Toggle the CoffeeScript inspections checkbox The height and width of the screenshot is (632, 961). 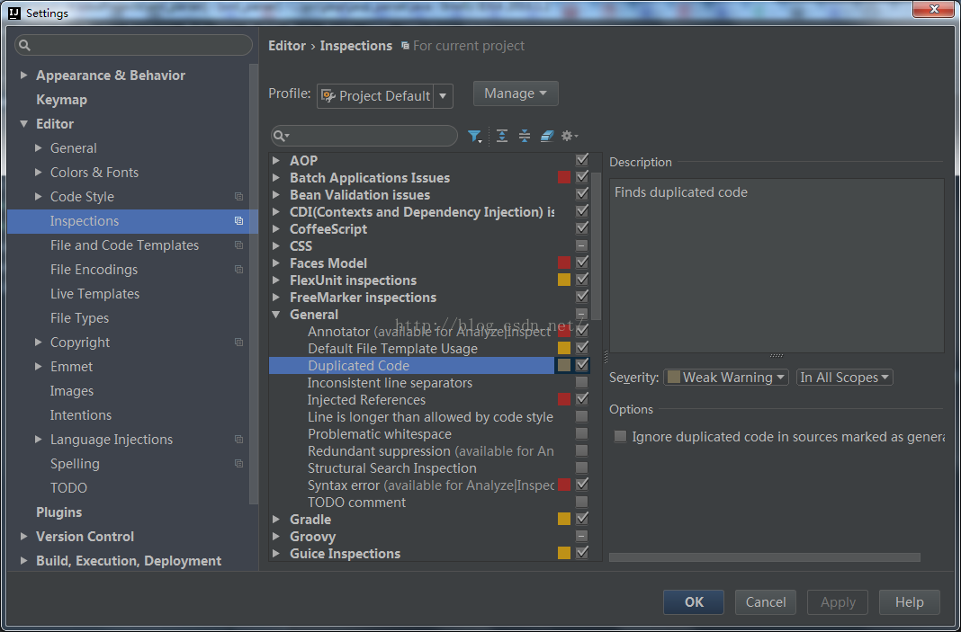(x=582, y=228)
